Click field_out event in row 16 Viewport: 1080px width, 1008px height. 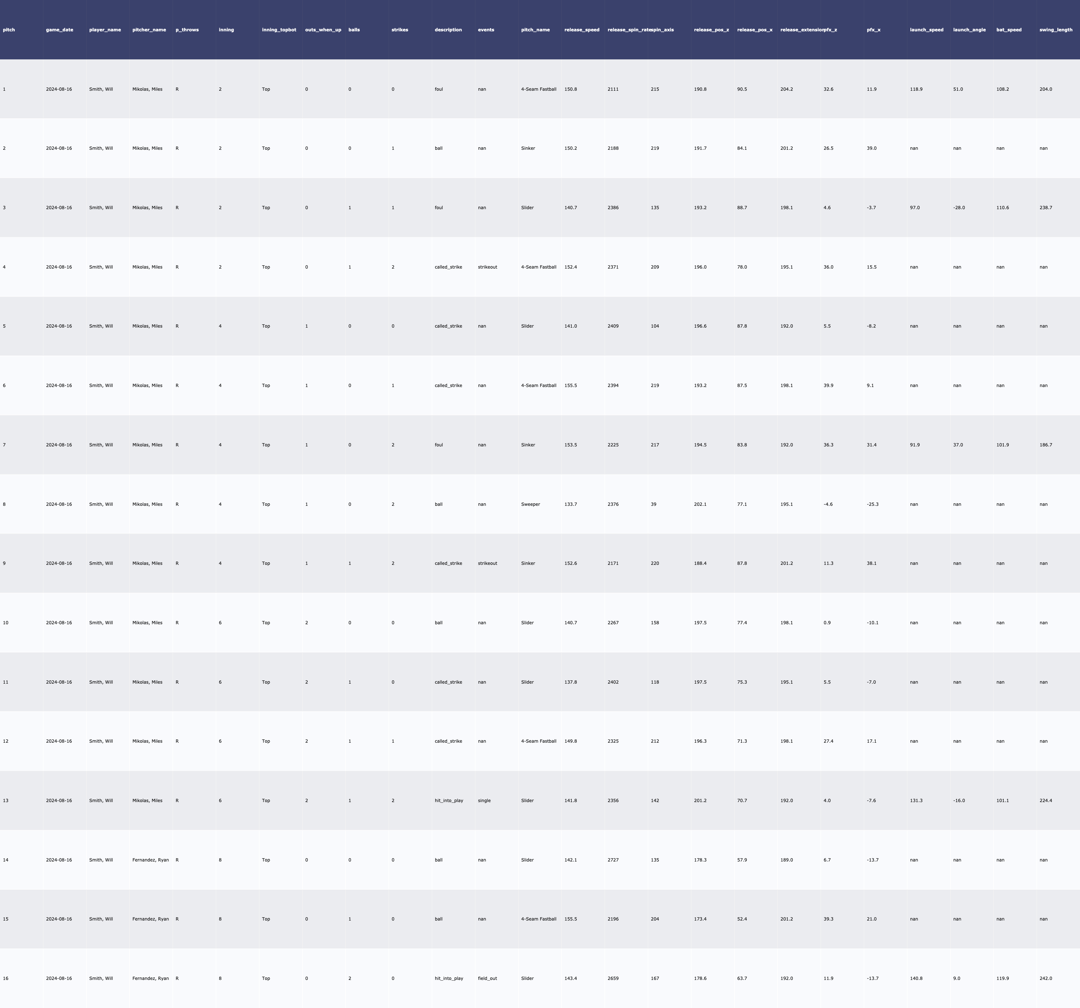487,978
